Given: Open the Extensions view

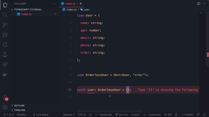Looking at the screenshot, I should coord(5,45).
